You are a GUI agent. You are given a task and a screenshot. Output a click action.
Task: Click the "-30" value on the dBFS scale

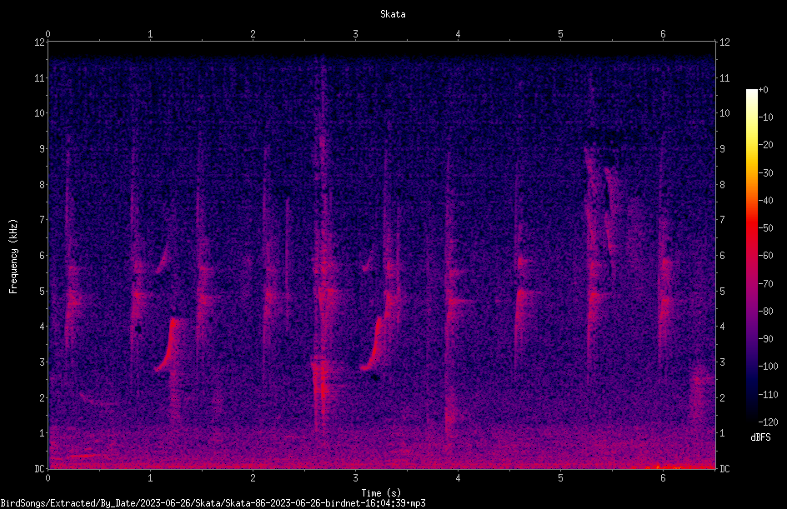[765, 173]
